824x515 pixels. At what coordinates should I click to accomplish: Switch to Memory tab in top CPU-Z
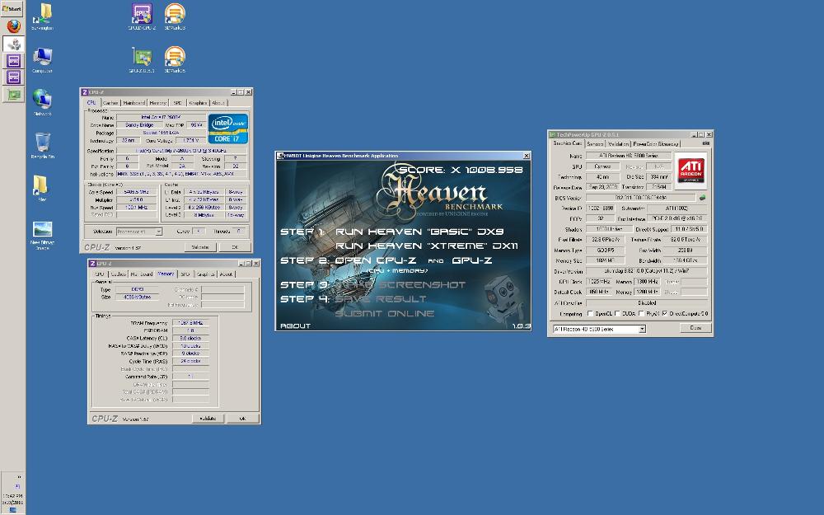pyautogui.click(x=157, y=103)
